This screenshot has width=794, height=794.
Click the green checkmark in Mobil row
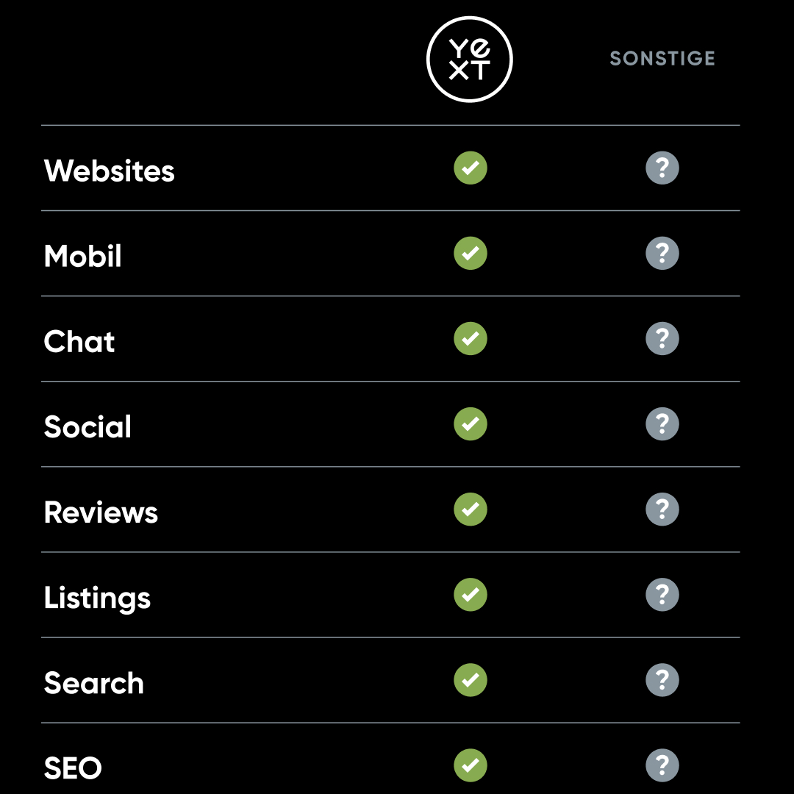pos(471,253)
